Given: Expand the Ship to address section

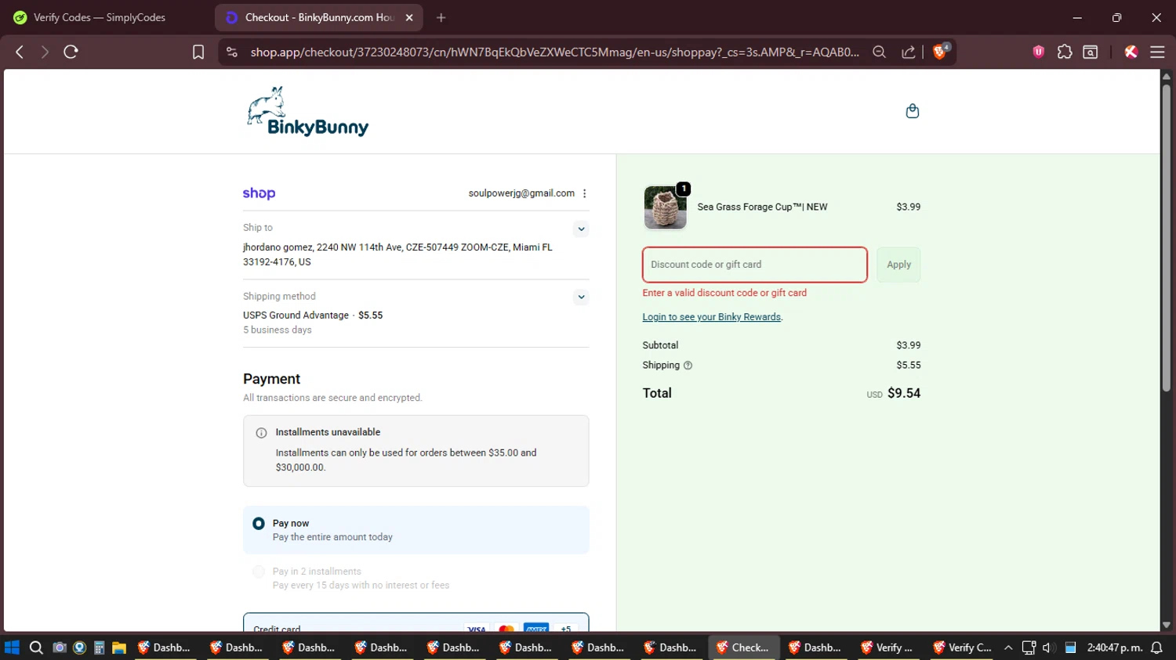Looking at the screenshot, I should coord(581,229).
